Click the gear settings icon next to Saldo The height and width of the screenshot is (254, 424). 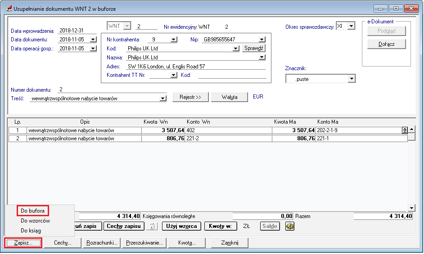point(289,226)
